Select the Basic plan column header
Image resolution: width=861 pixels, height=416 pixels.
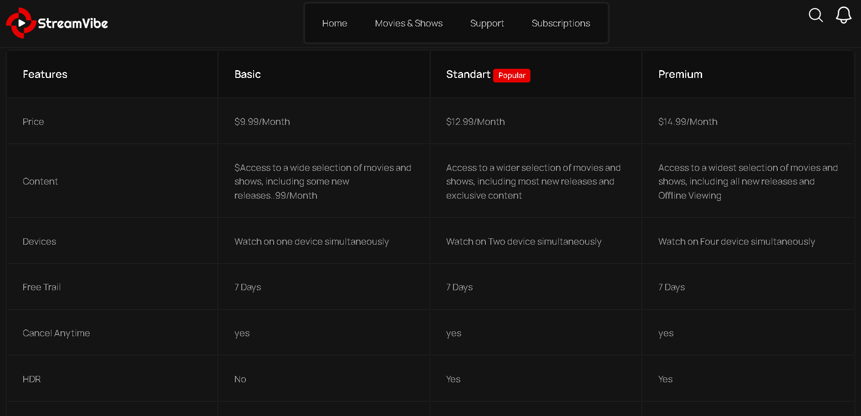pyautogui.click(x=248, y=74)
